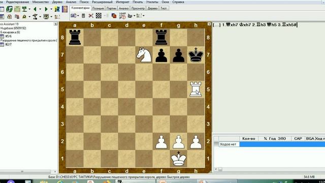The width and height of the screenshot is (325, 183).
Task: Click the green forward arrow icon
Action: point(46,9)
